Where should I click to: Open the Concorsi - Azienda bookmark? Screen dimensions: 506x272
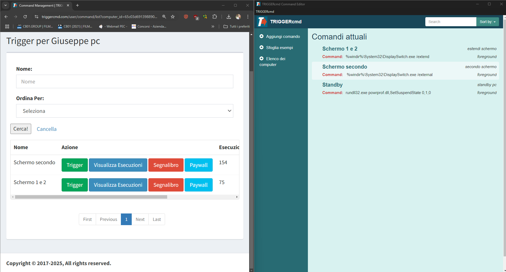coord(149,26)
